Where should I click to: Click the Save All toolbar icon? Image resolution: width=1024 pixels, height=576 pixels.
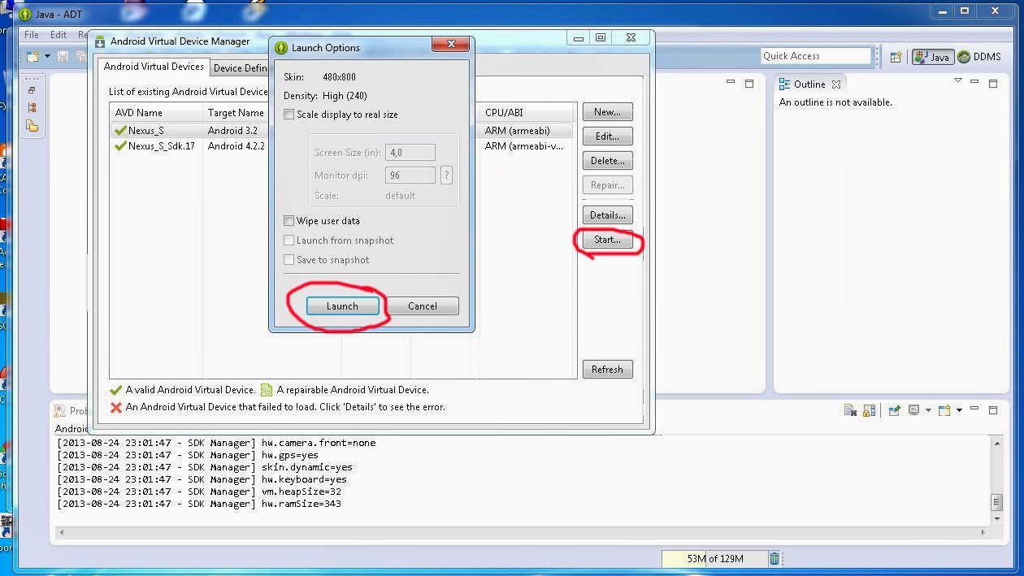pos(81,55)
